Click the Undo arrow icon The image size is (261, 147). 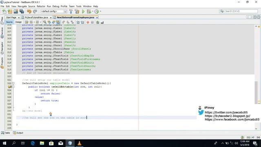pyautogui.click(x=29, y=11)
